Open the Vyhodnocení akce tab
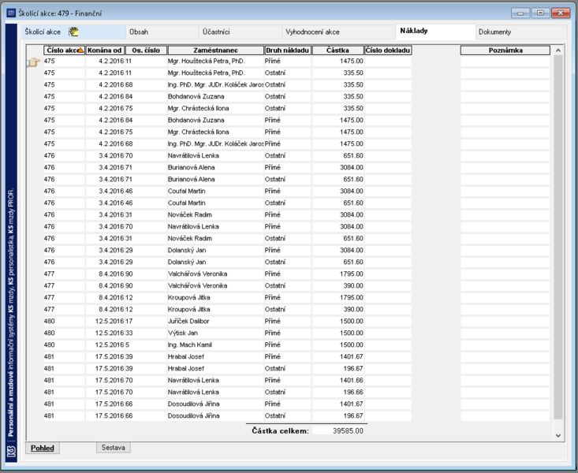Image resolution: width=578 pixels, height=473 pixels. (x=312, y=32)
